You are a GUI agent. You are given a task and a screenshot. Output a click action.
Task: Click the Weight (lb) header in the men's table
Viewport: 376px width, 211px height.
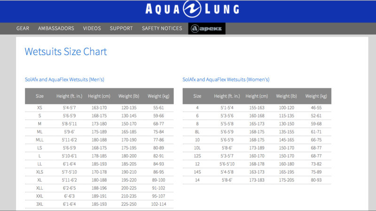[x=128, y=96]
